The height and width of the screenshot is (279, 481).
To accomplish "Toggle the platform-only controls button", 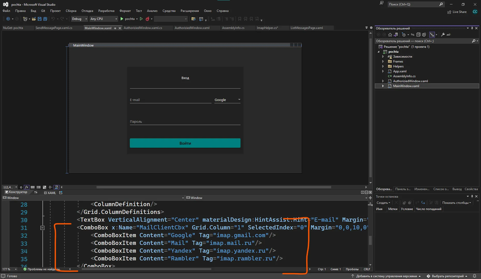I will tap(56, 187).
